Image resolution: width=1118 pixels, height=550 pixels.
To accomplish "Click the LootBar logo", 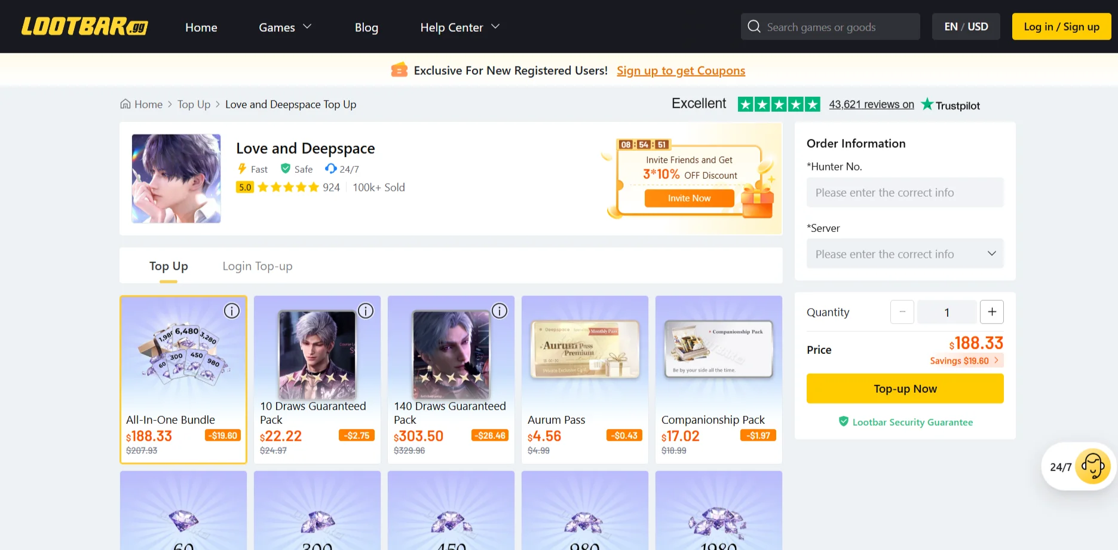I will tap(84, 27).
